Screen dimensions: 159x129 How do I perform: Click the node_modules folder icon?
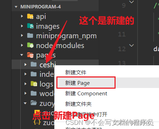click(30, 45)
